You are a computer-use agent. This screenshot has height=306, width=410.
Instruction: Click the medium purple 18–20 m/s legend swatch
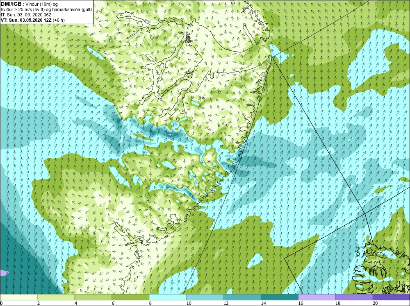click(354, 297)
